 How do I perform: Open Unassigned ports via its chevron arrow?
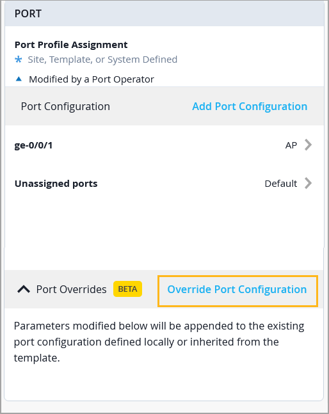308,183
